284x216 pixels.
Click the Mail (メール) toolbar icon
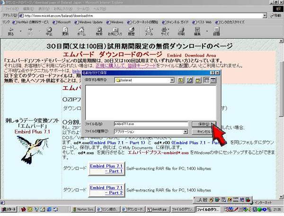[x=149, y=31]
